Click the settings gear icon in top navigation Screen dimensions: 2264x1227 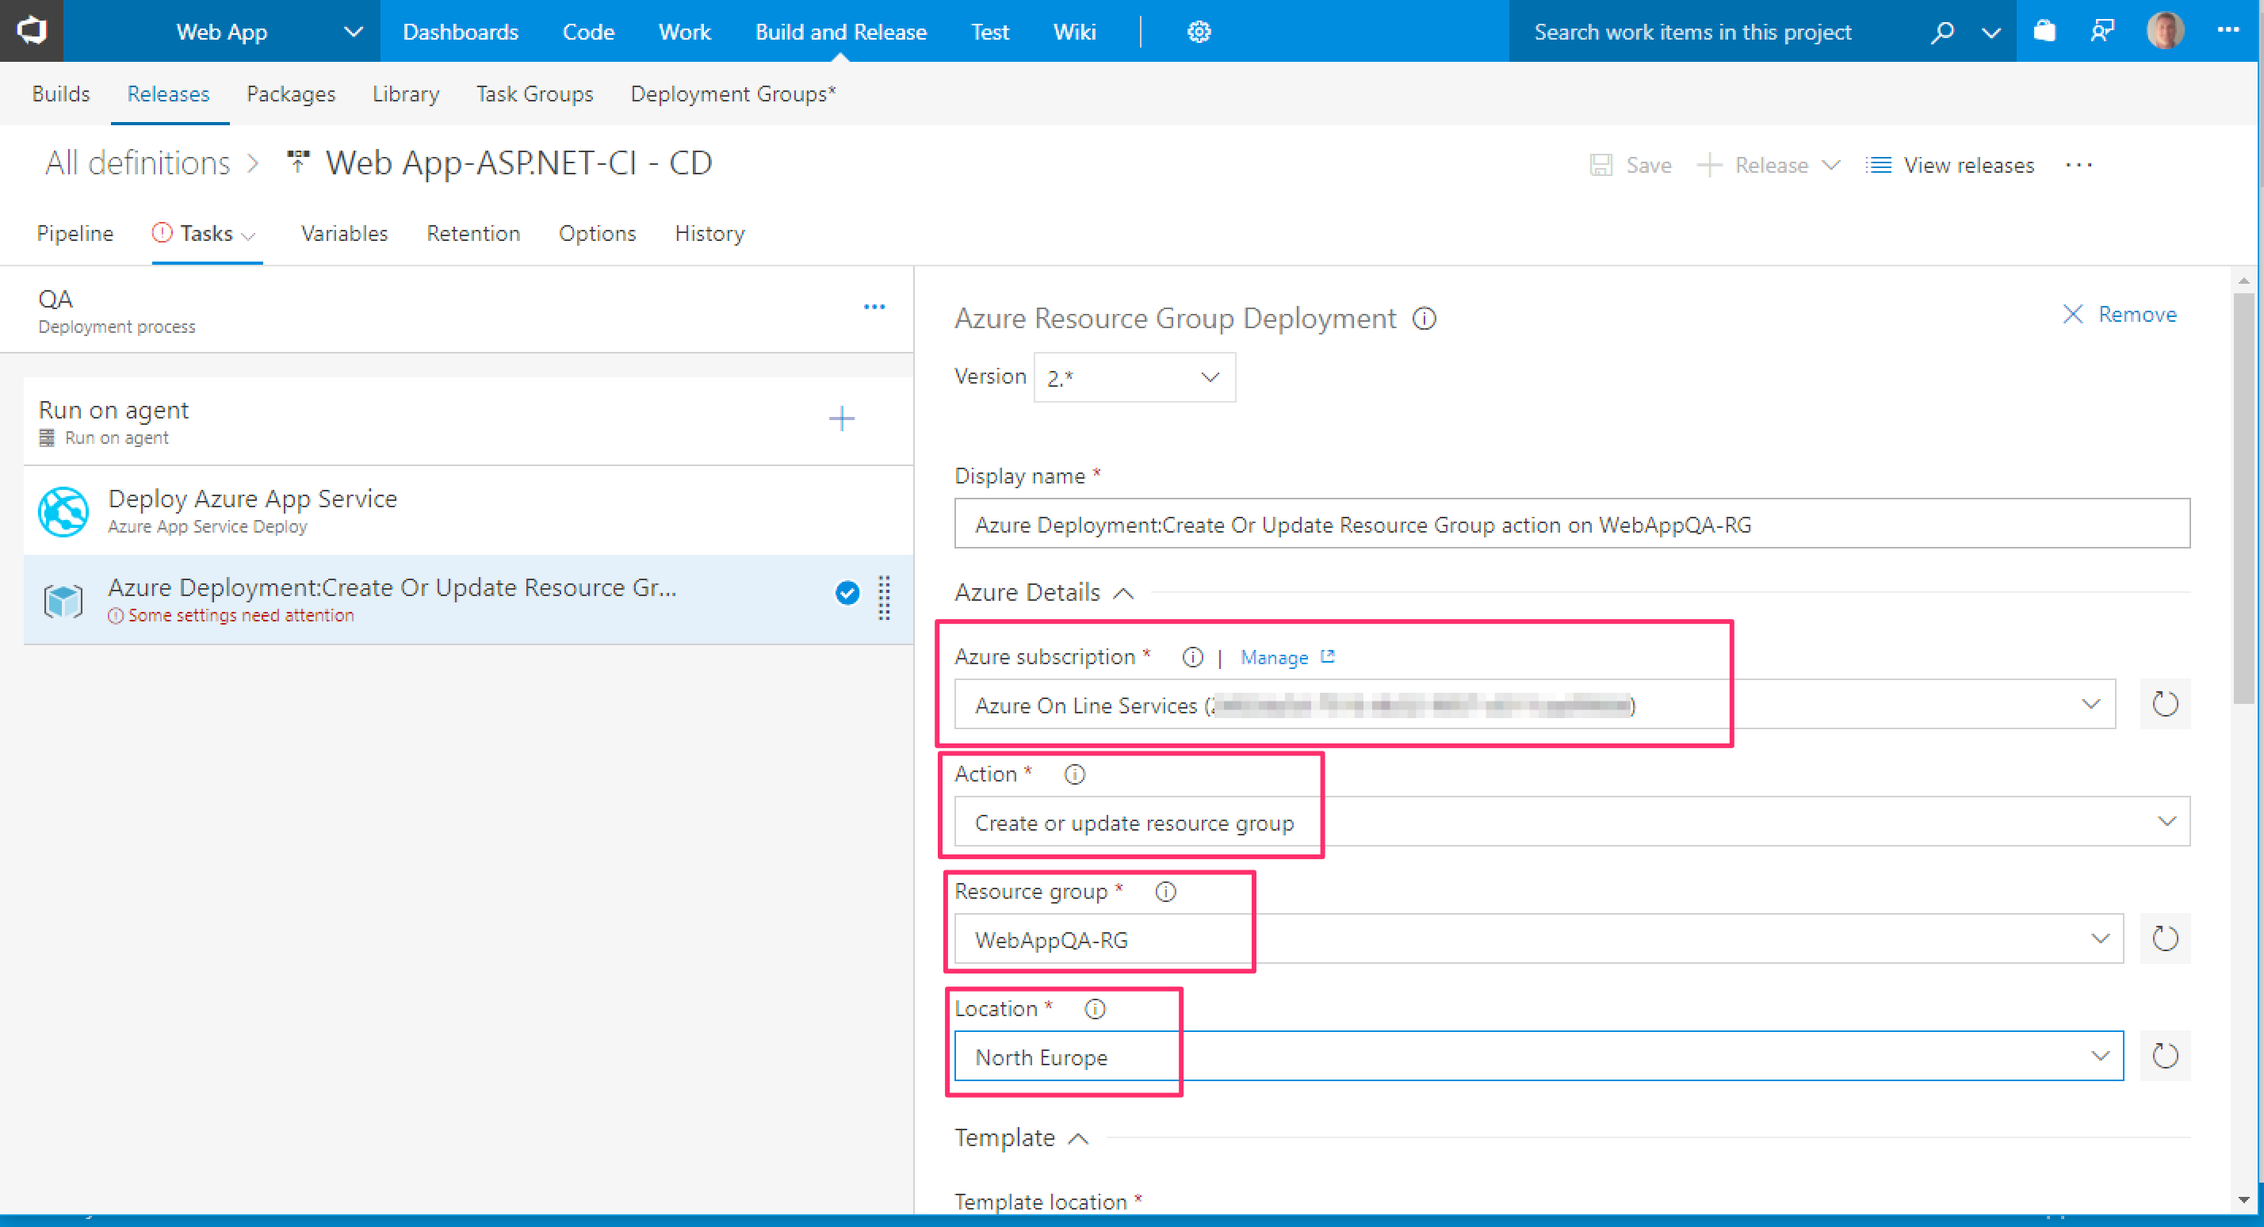[x=1199, y=32]
